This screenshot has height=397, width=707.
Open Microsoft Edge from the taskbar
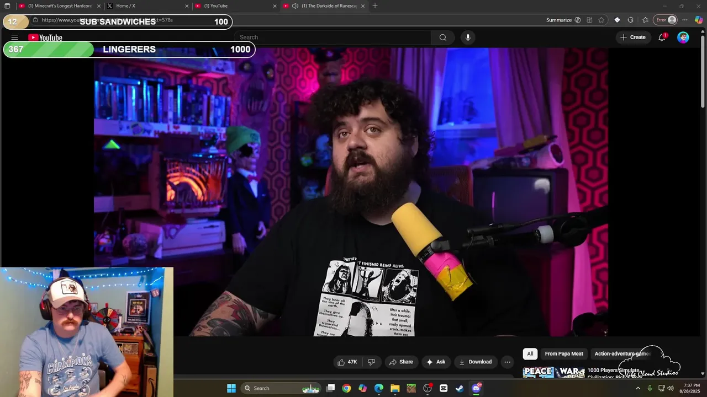(379, 388)
